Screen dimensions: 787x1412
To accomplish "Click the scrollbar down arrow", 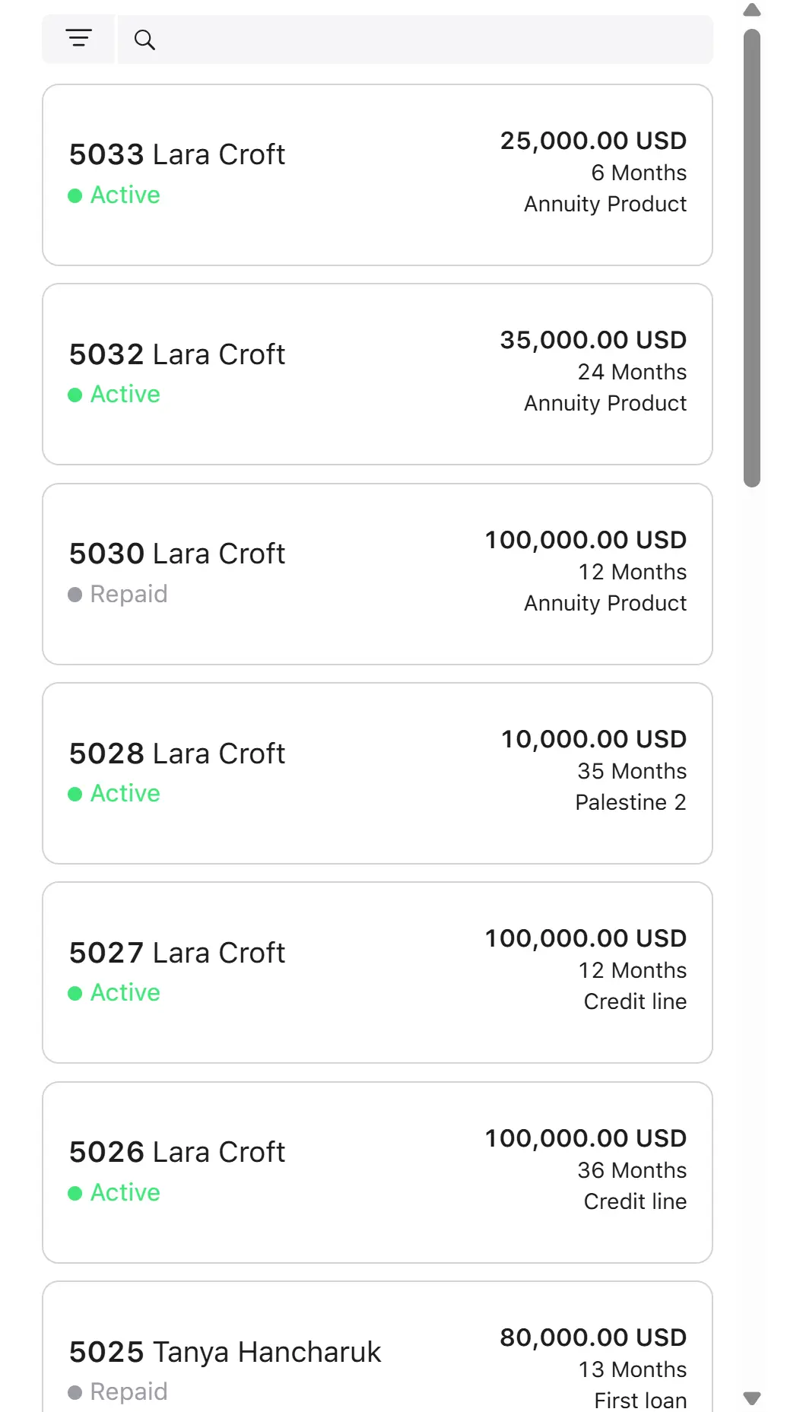I will [x=752, y=1398].
